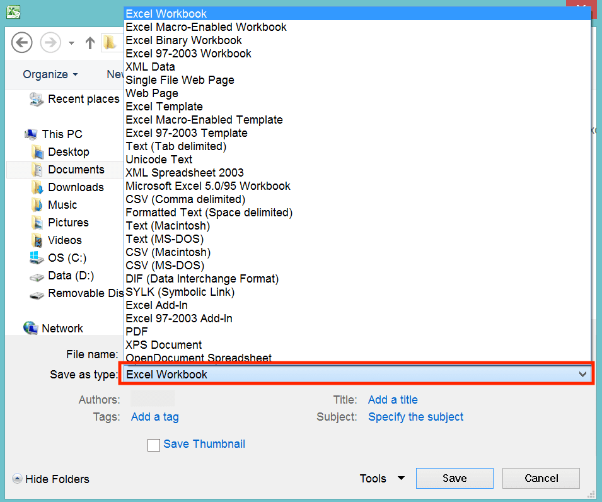Viewport: 602px width, 502px height.
Task: Click the Recent places icon
Action: click(x=37, y=99)
